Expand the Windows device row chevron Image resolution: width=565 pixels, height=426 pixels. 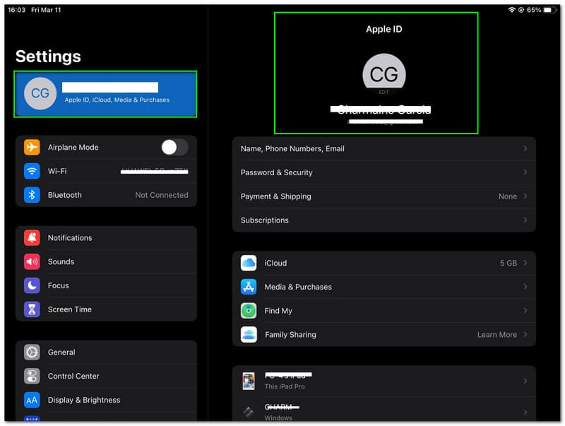pyautogui.click(x=525, y=412)
